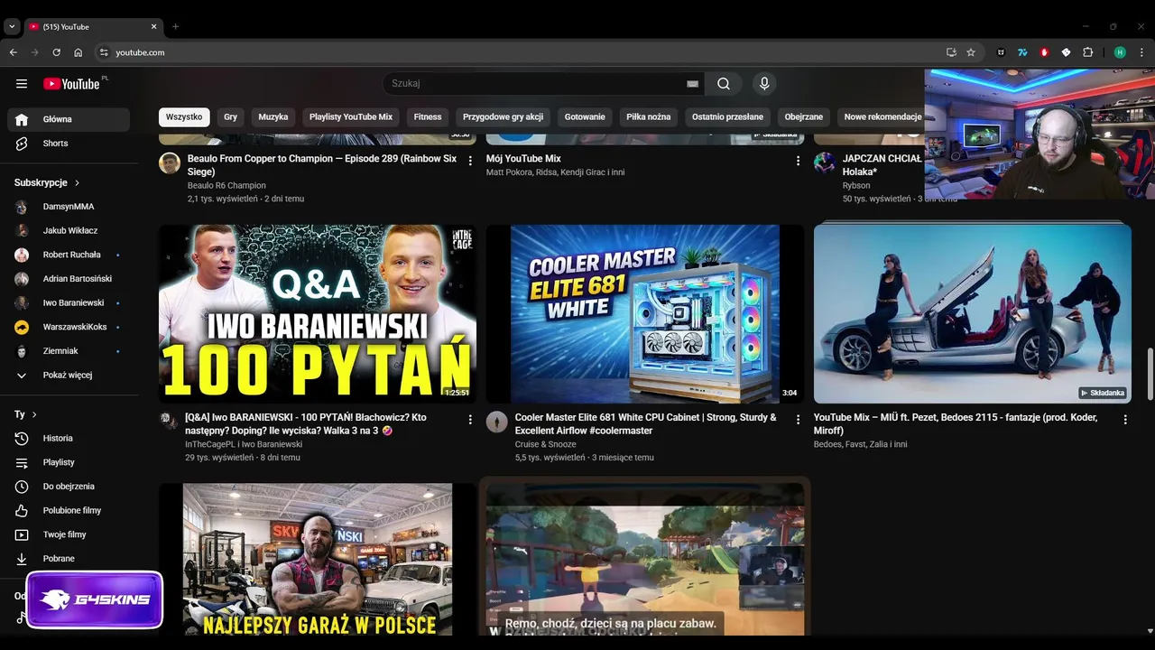The width and height of the screenshot is (1155, 650).
Task: Open options for Iwo Baraniewski Q&A video
Action: tap(470, 420)
